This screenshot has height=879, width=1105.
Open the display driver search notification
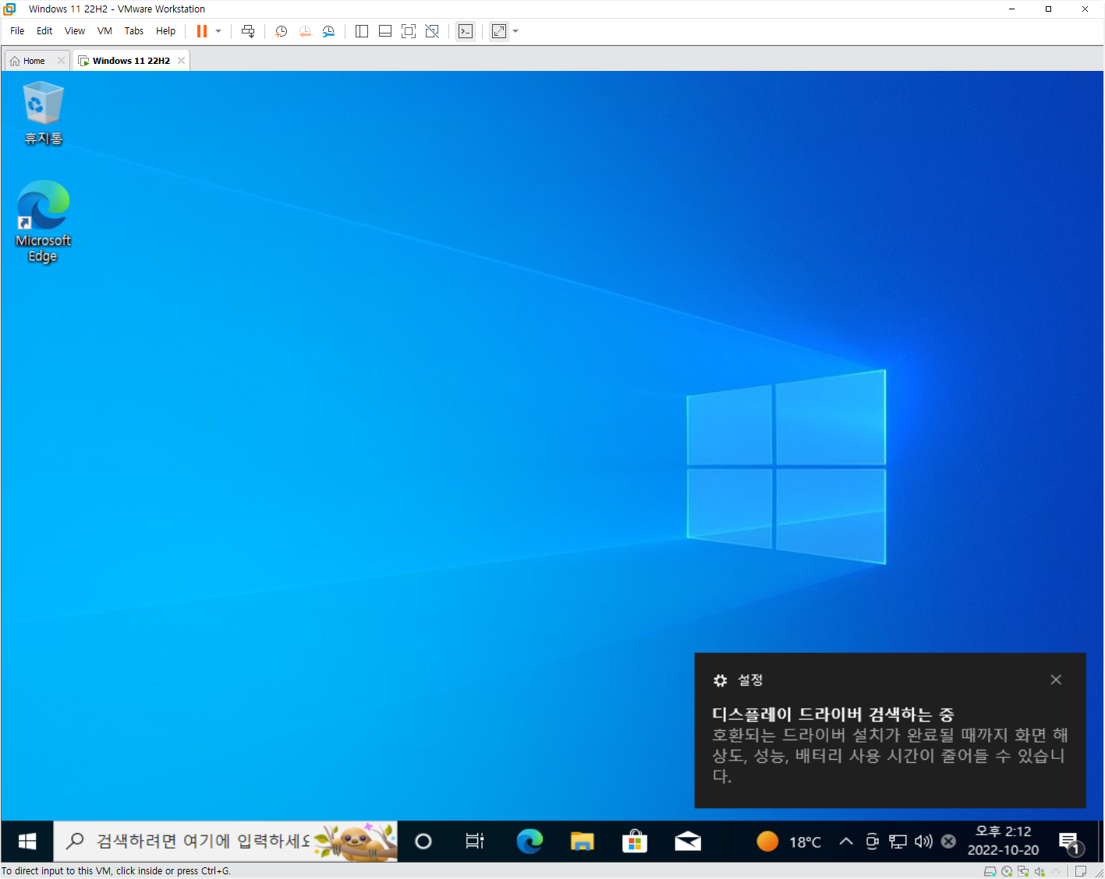pyautogui.click(x=890, y=731)
